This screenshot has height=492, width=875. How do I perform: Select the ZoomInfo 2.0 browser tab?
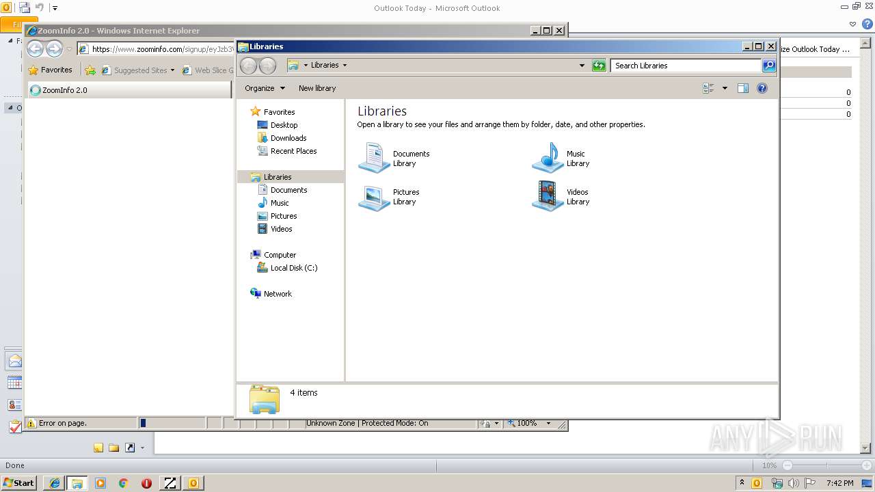pos(130,90)
